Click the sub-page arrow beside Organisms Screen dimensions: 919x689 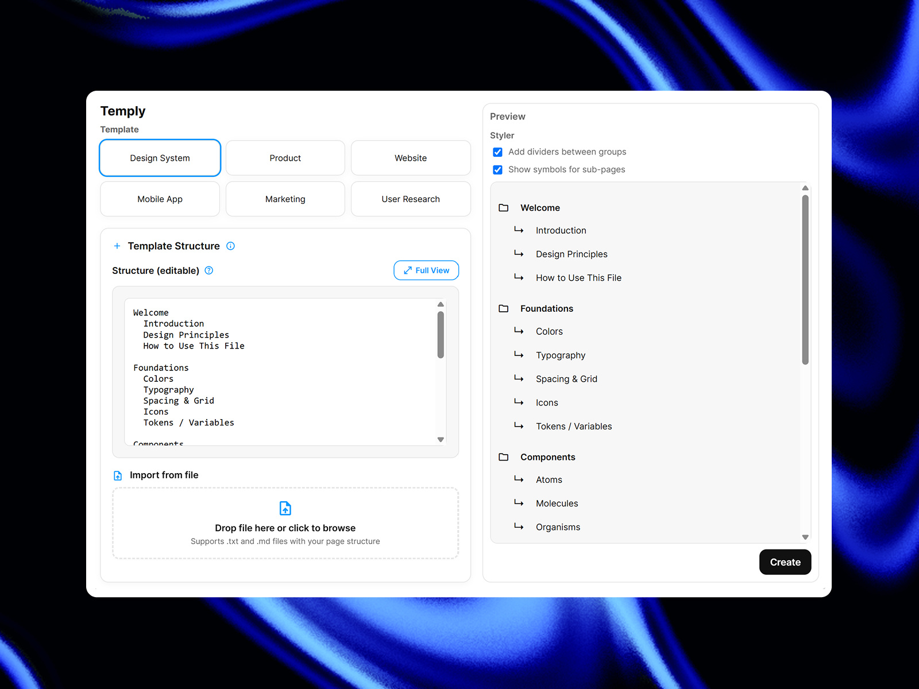coord(519,526)
